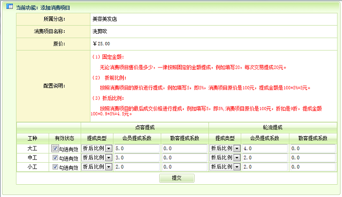Click the 提交 submit button
Viewport: 342px width, 197px height.
click(x=177, y=178)
